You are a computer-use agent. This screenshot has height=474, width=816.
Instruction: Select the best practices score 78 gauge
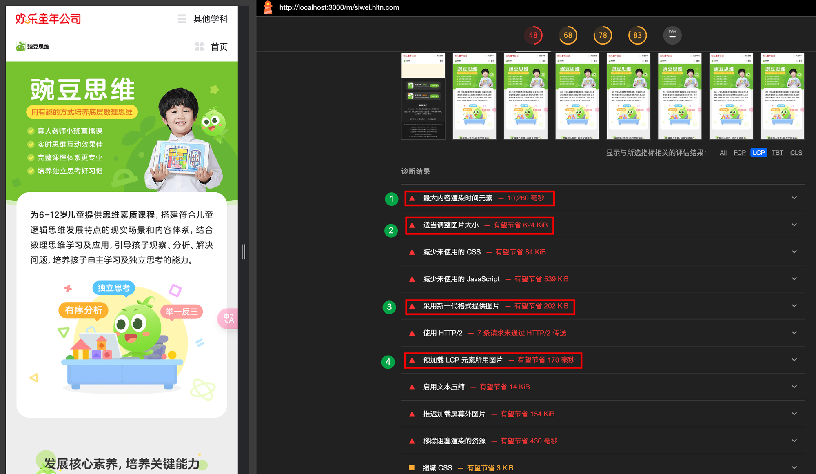point(603,35)
